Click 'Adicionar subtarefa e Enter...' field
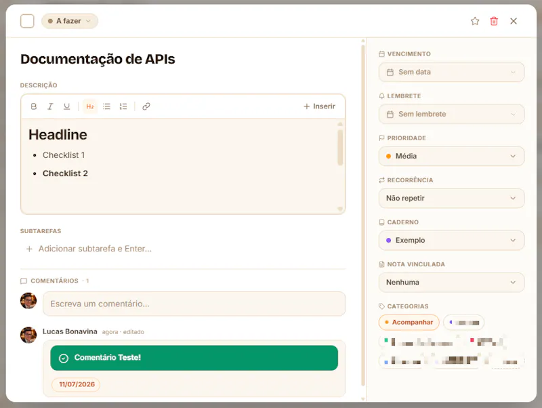 [95, 249]
